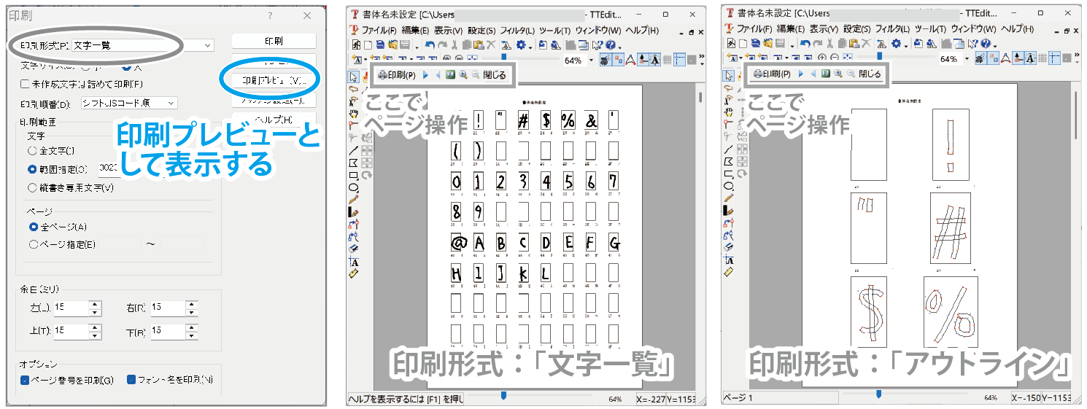Viewport: 1087px width, 409px height.
Task: Click the next page arrow in the 文字一覧 preview toolbar
Action: pos(425,74)
